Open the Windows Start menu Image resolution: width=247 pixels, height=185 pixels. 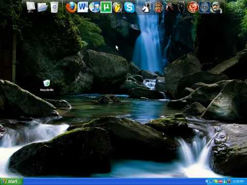(11, 181)
